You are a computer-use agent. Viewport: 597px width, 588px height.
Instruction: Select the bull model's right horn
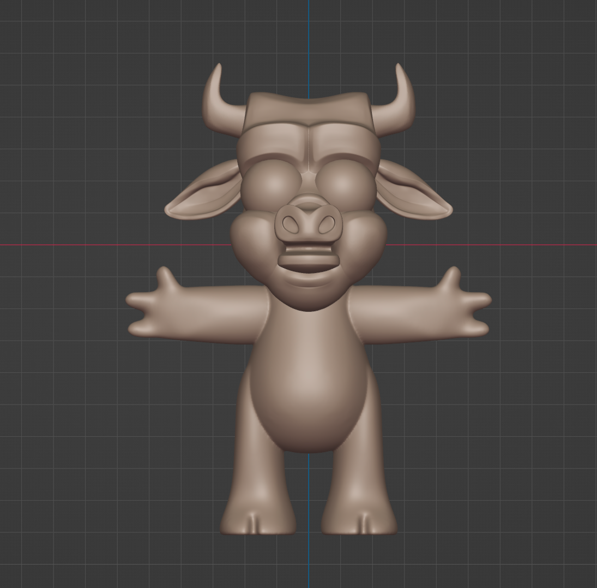pos(397,107)
